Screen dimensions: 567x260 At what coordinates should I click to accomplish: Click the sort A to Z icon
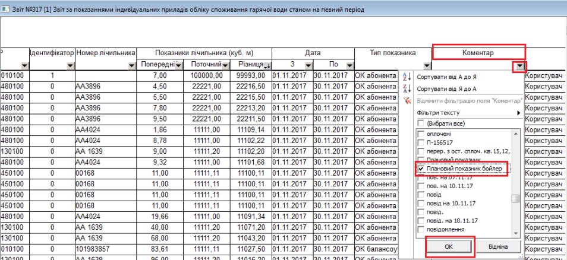[x=407, y=77]
